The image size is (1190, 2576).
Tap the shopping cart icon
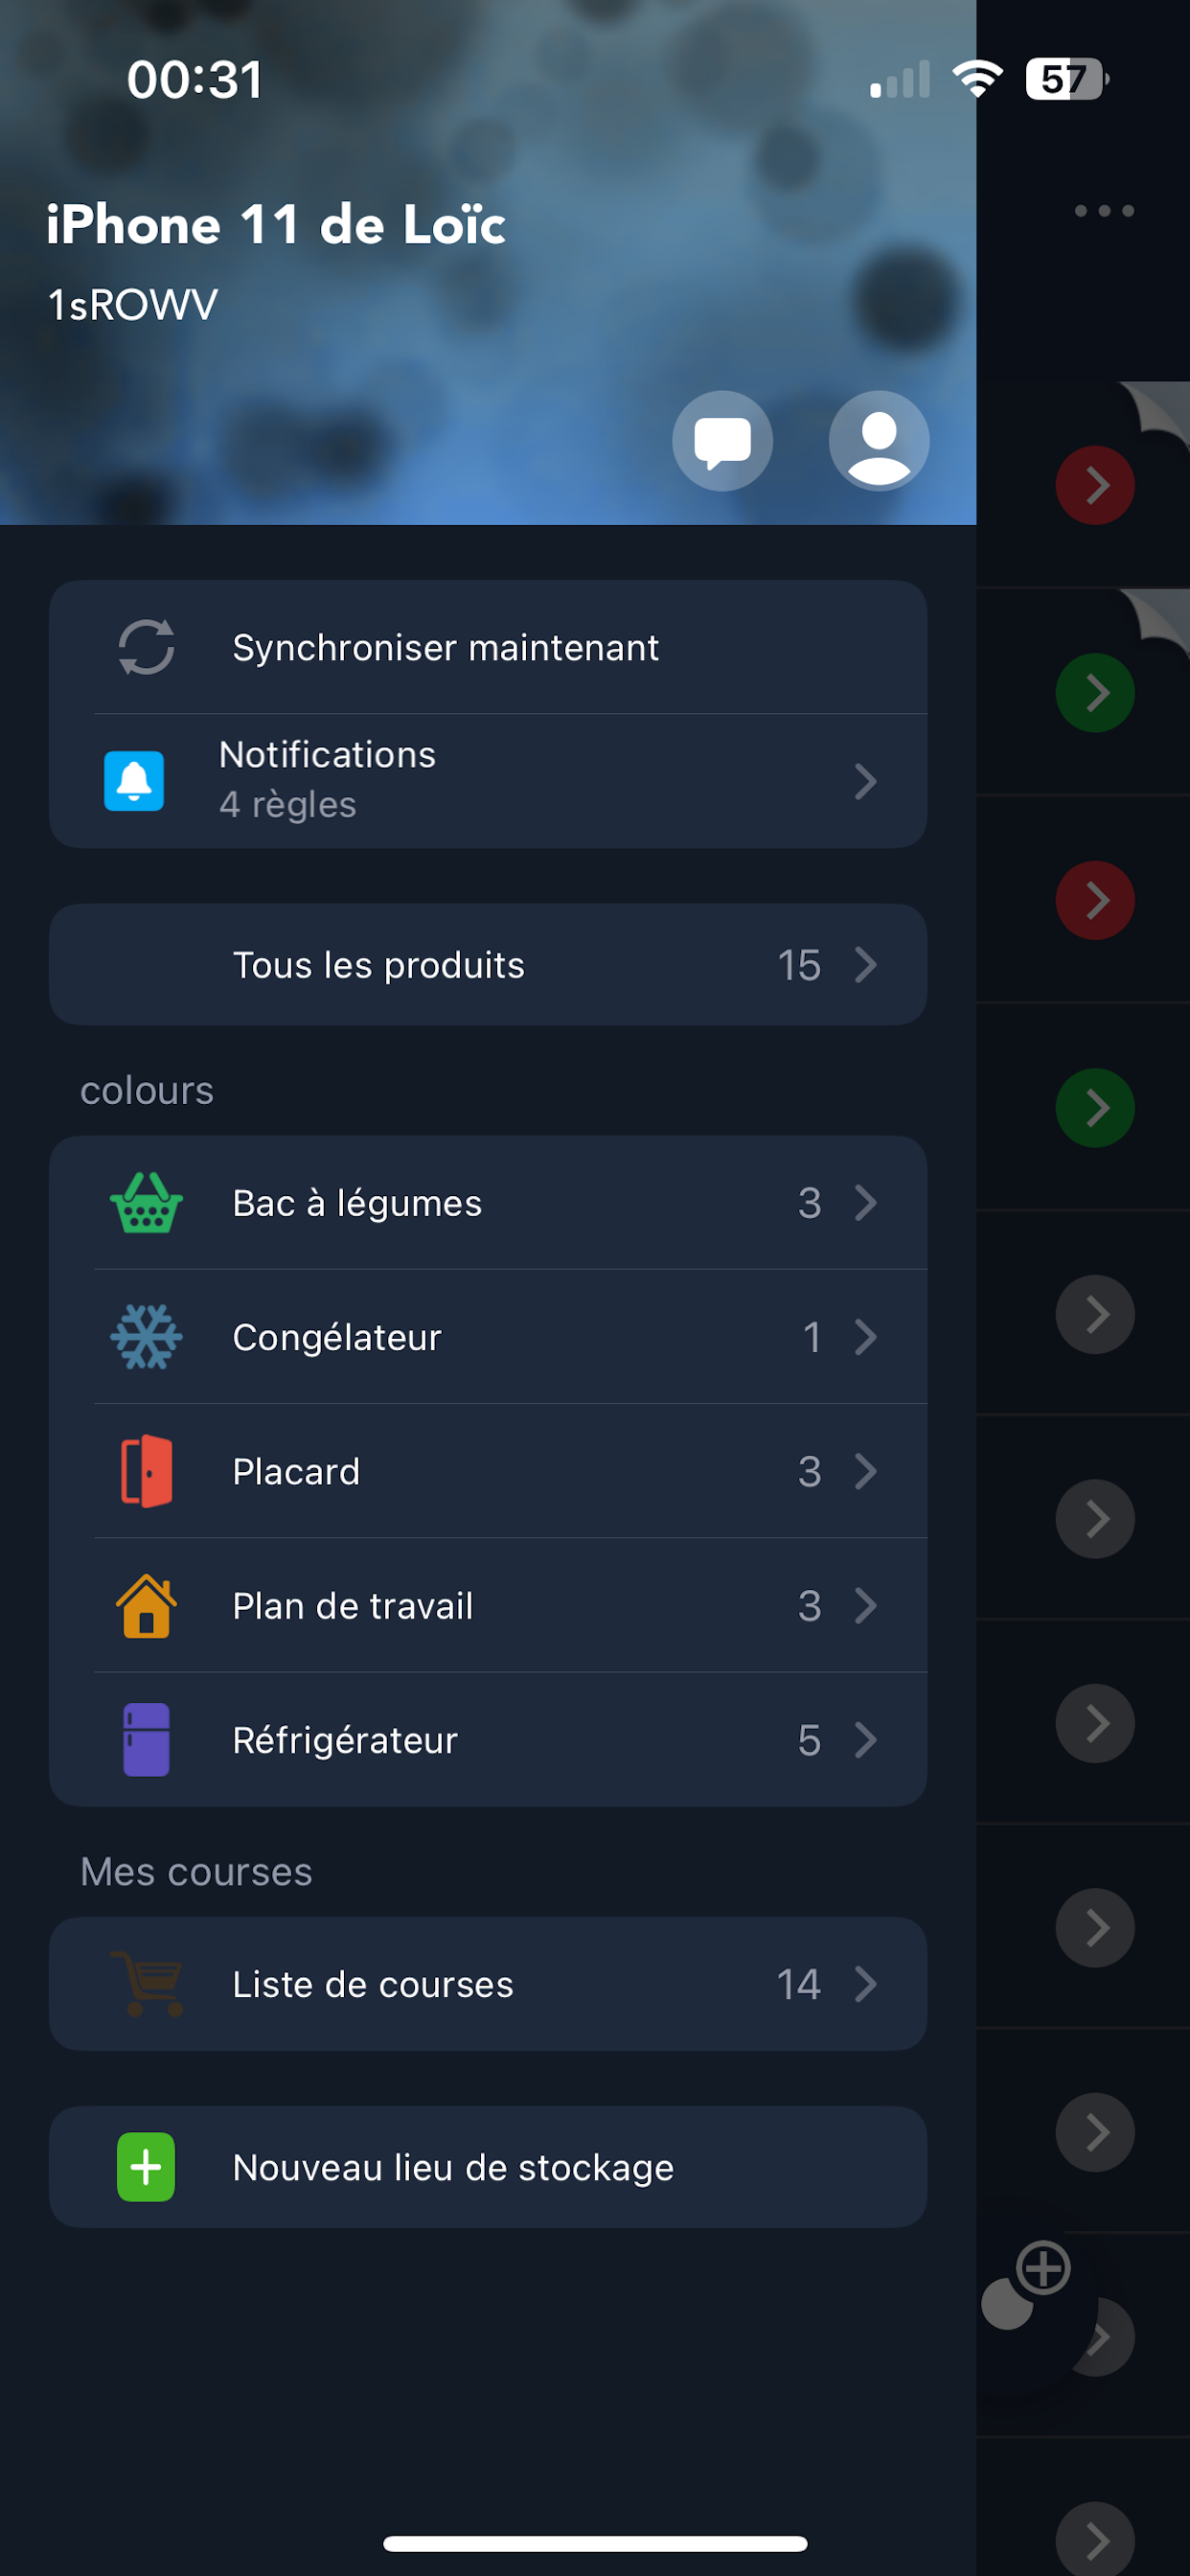(146, 1984)
